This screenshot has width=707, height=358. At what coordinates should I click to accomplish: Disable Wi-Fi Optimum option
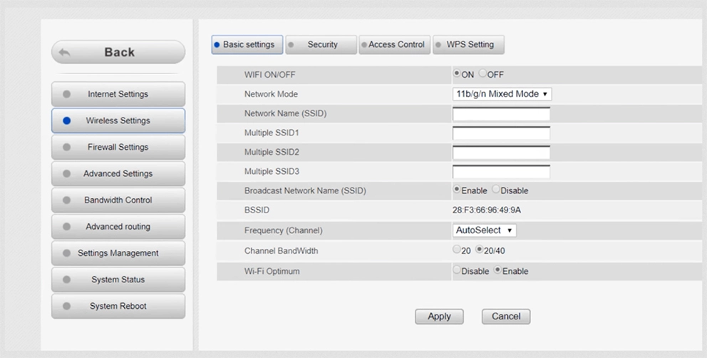coord(457,271)
